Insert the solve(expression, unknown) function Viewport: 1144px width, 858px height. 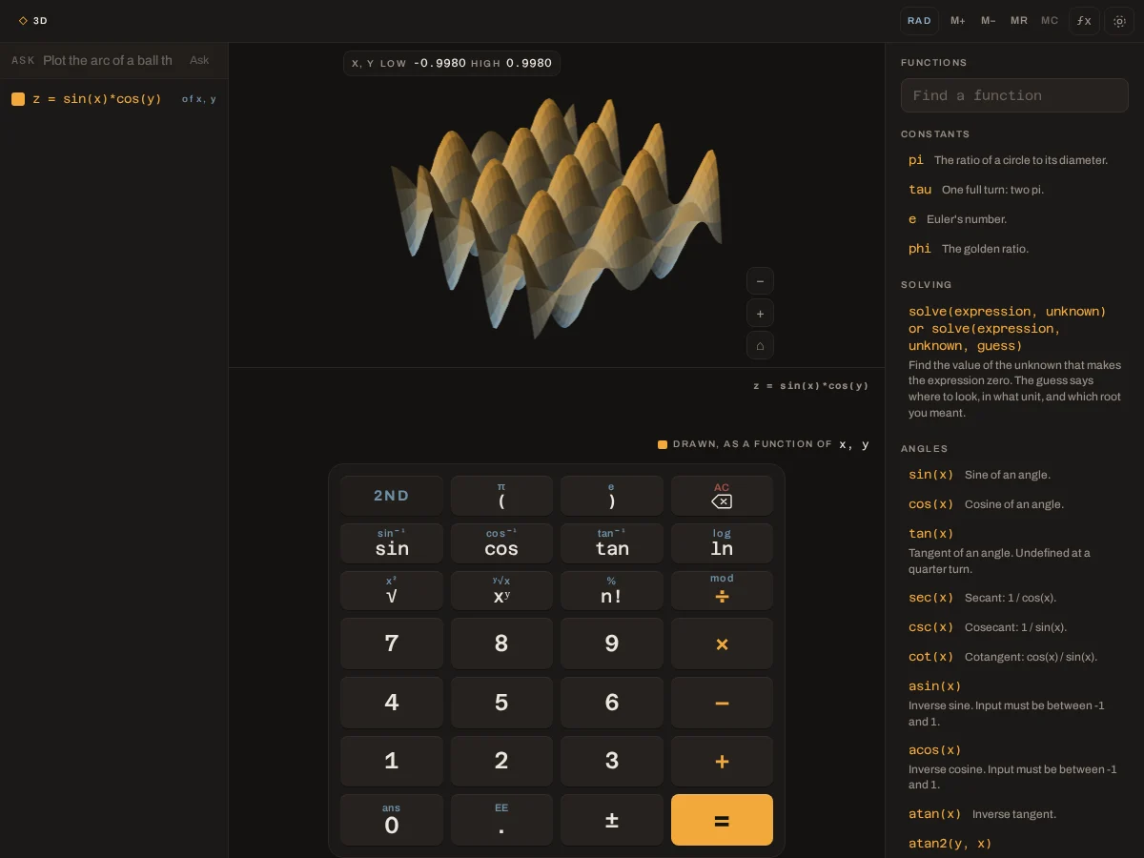pos(1014,361)
